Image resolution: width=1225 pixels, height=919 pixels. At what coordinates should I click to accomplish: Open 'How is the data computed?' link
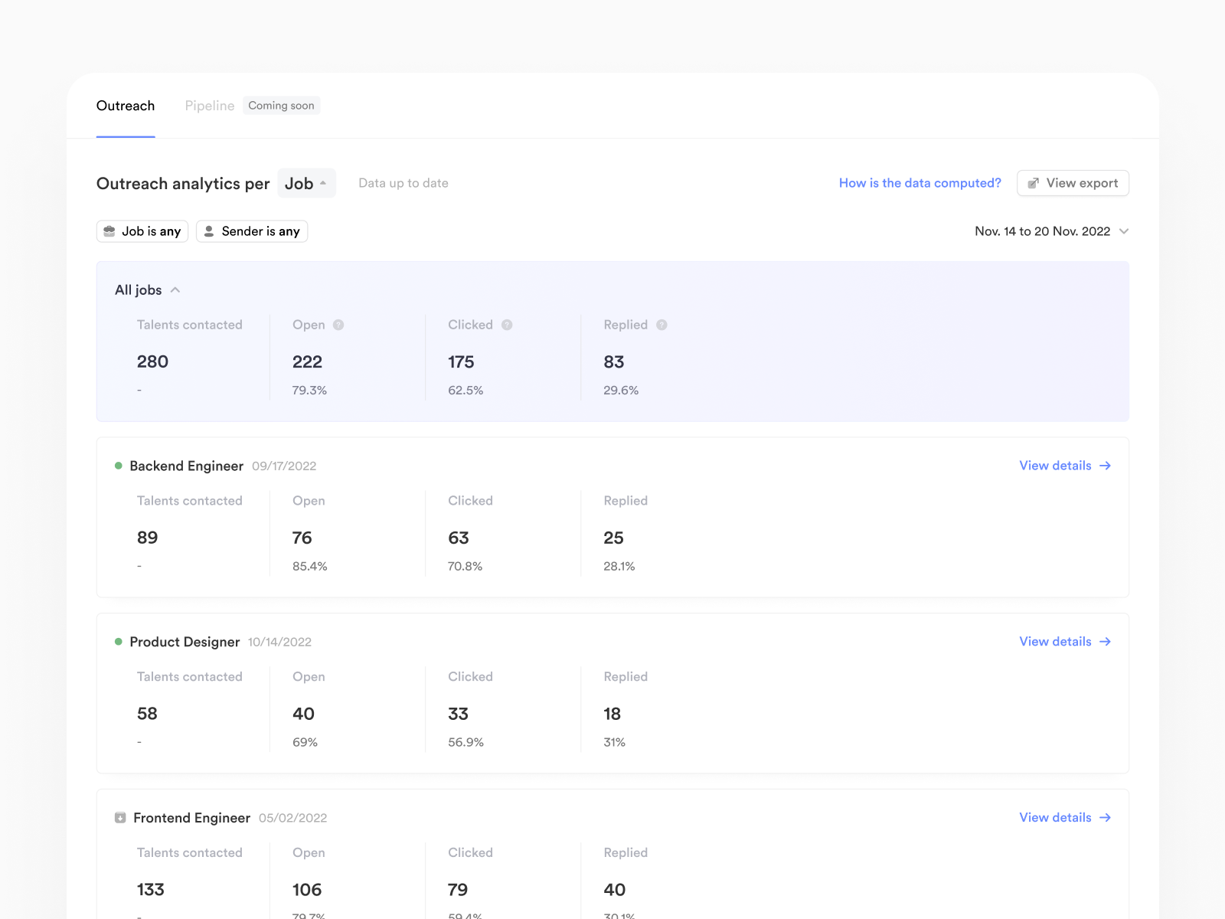(920, 183)
